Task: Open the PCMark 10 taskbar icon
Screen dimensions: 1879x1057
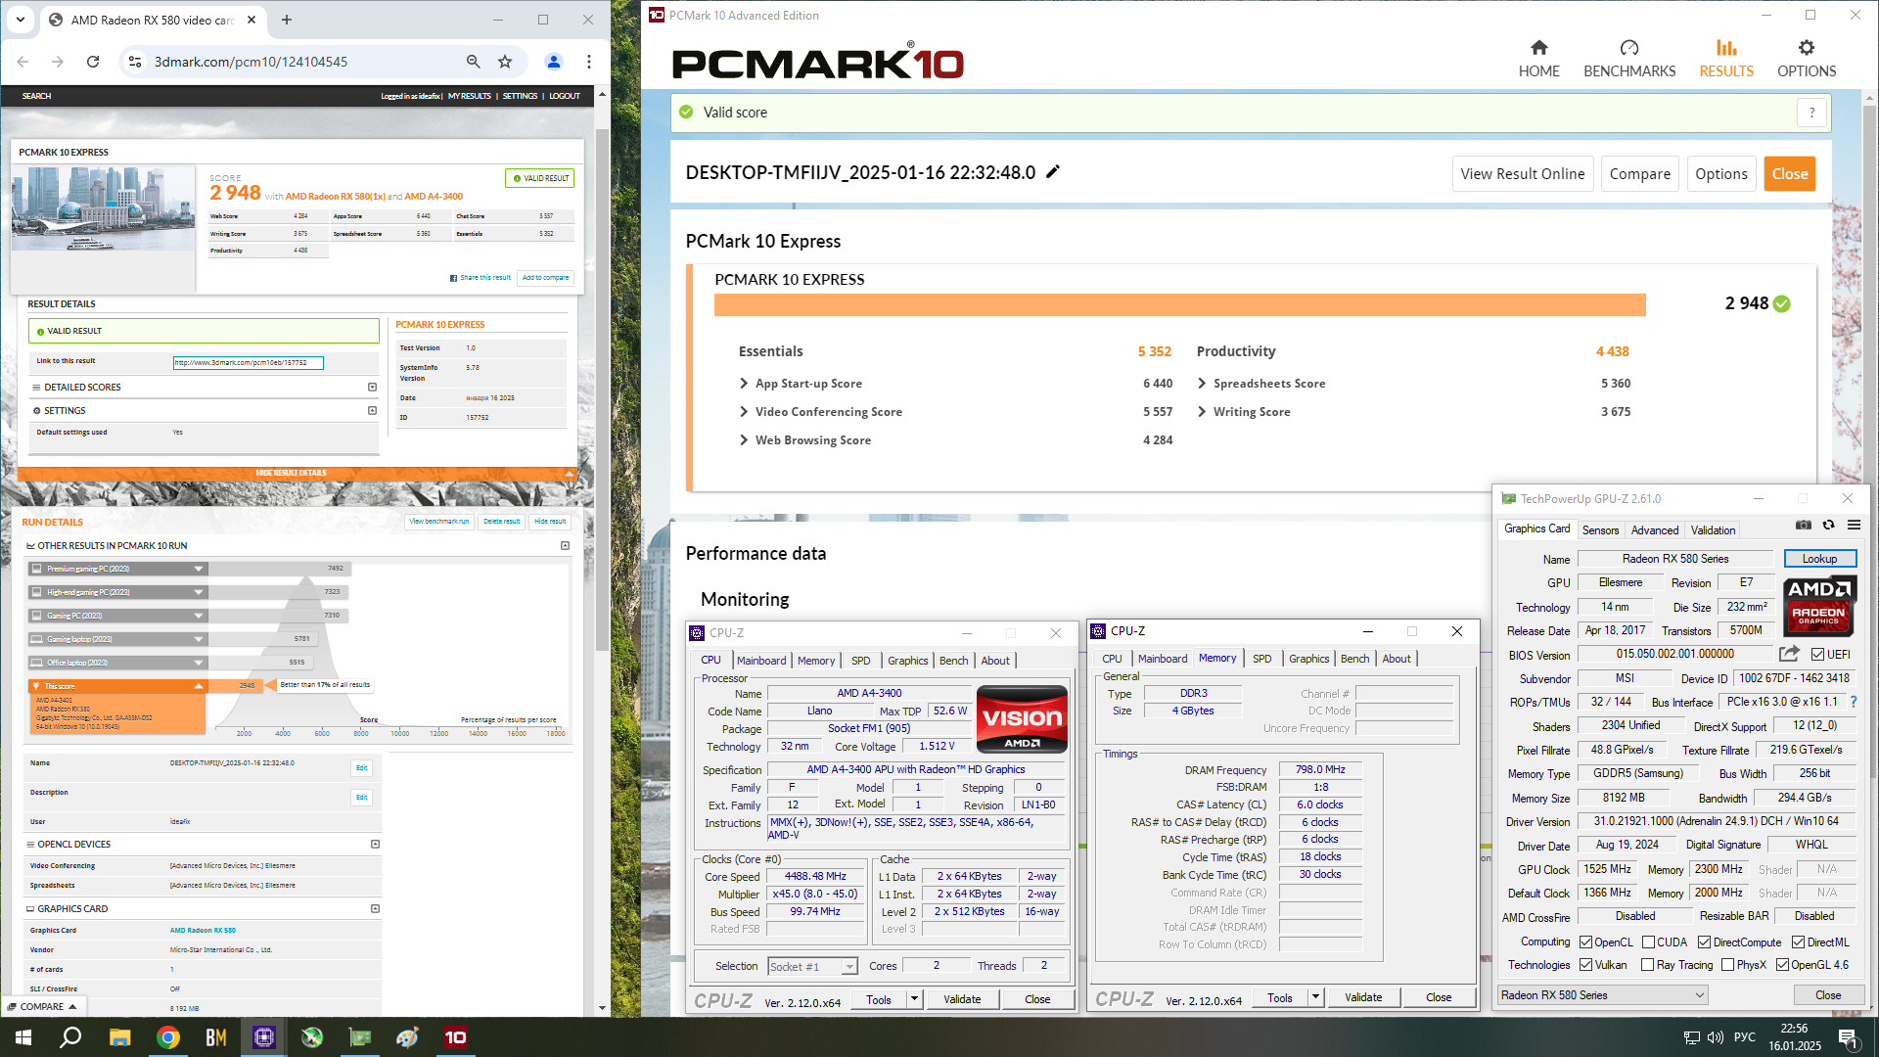Action: (456, 1037)
